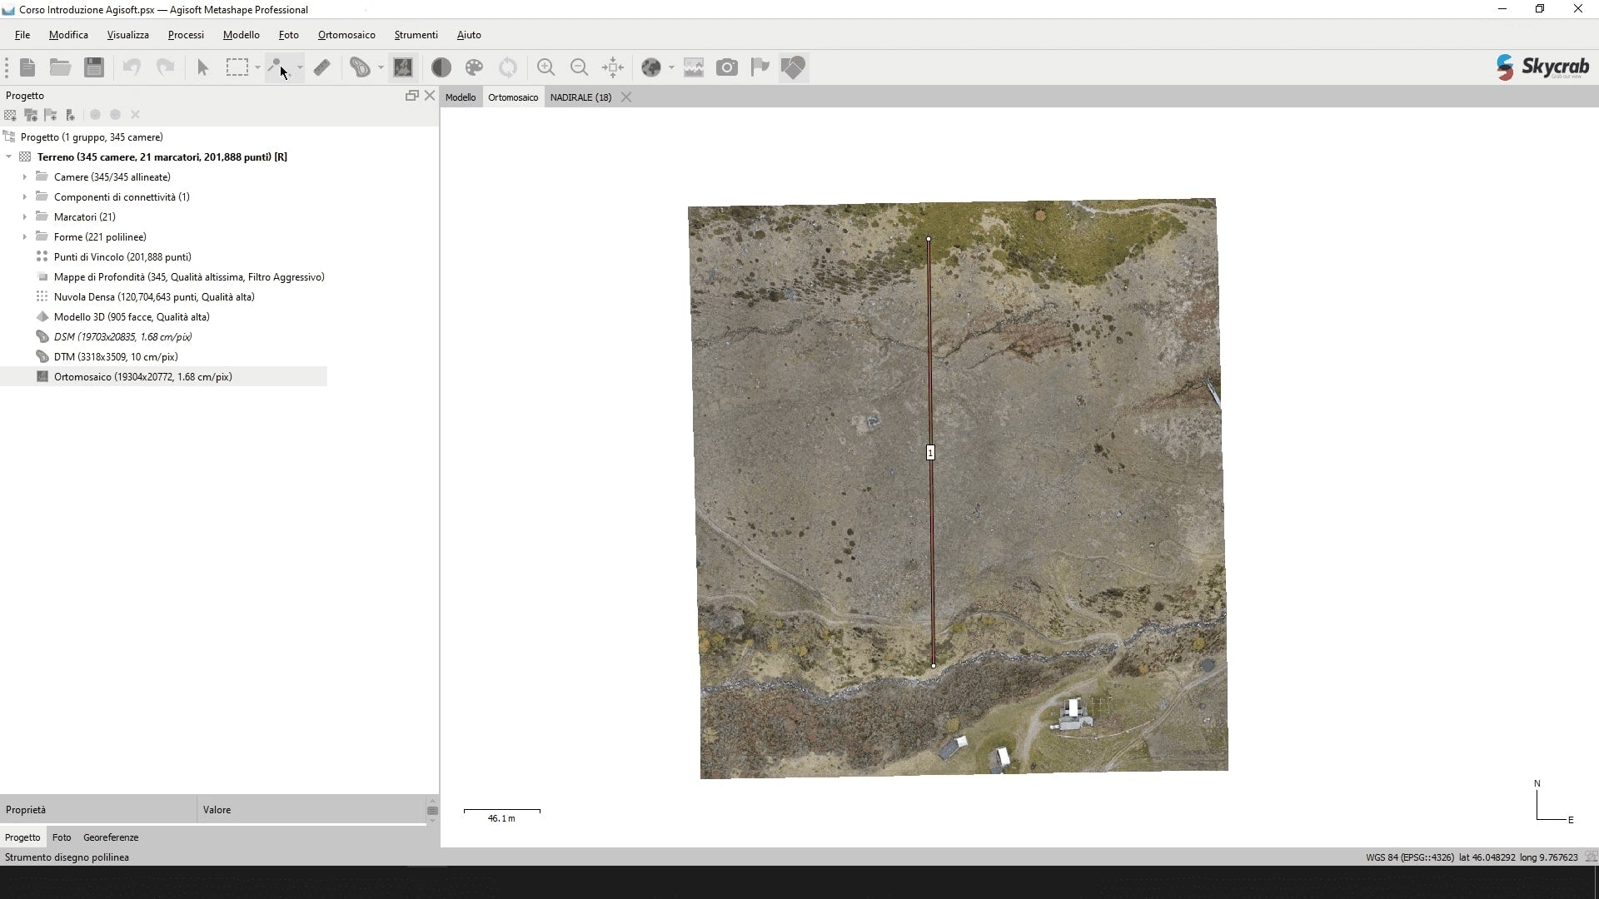The width and height of the screenshot is (1599, 899).
Task: Select the DTM item in project tree
Action: tap(115, 357)
